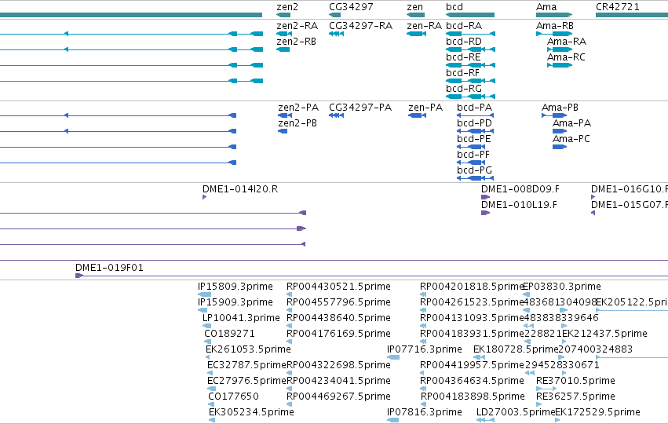Select transcript zen2-RB
Viewport: 668px width, 424px height.
pos(283,49)
